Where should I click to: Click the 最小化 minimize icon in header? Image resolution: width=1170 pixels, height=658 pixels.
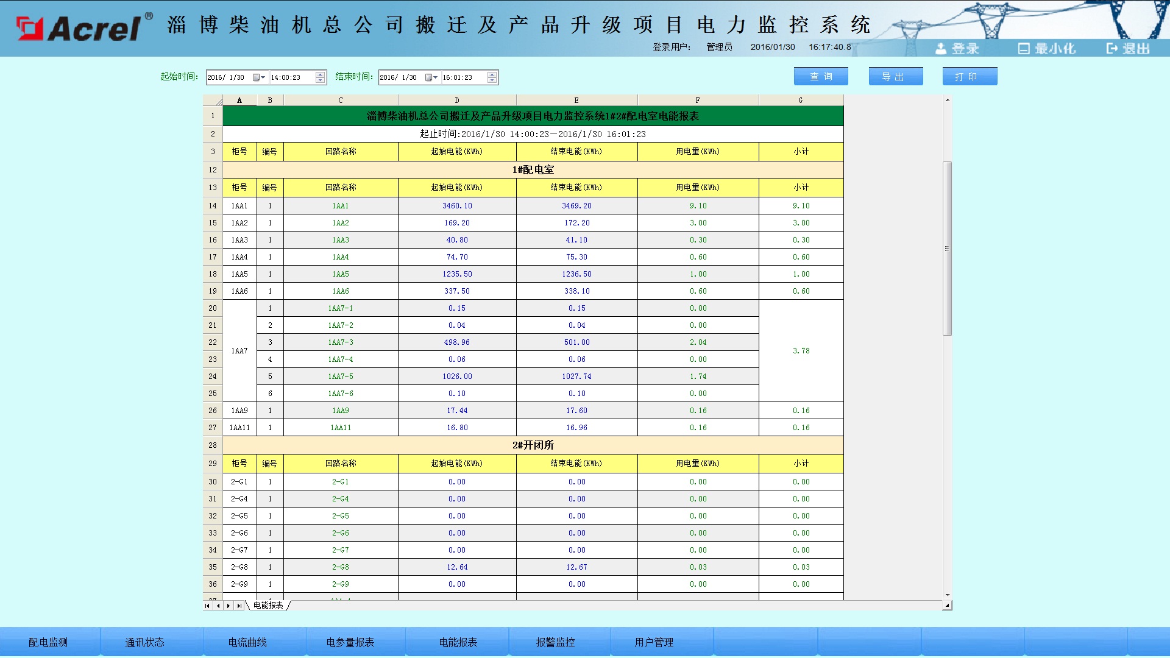coord(1024,49)
